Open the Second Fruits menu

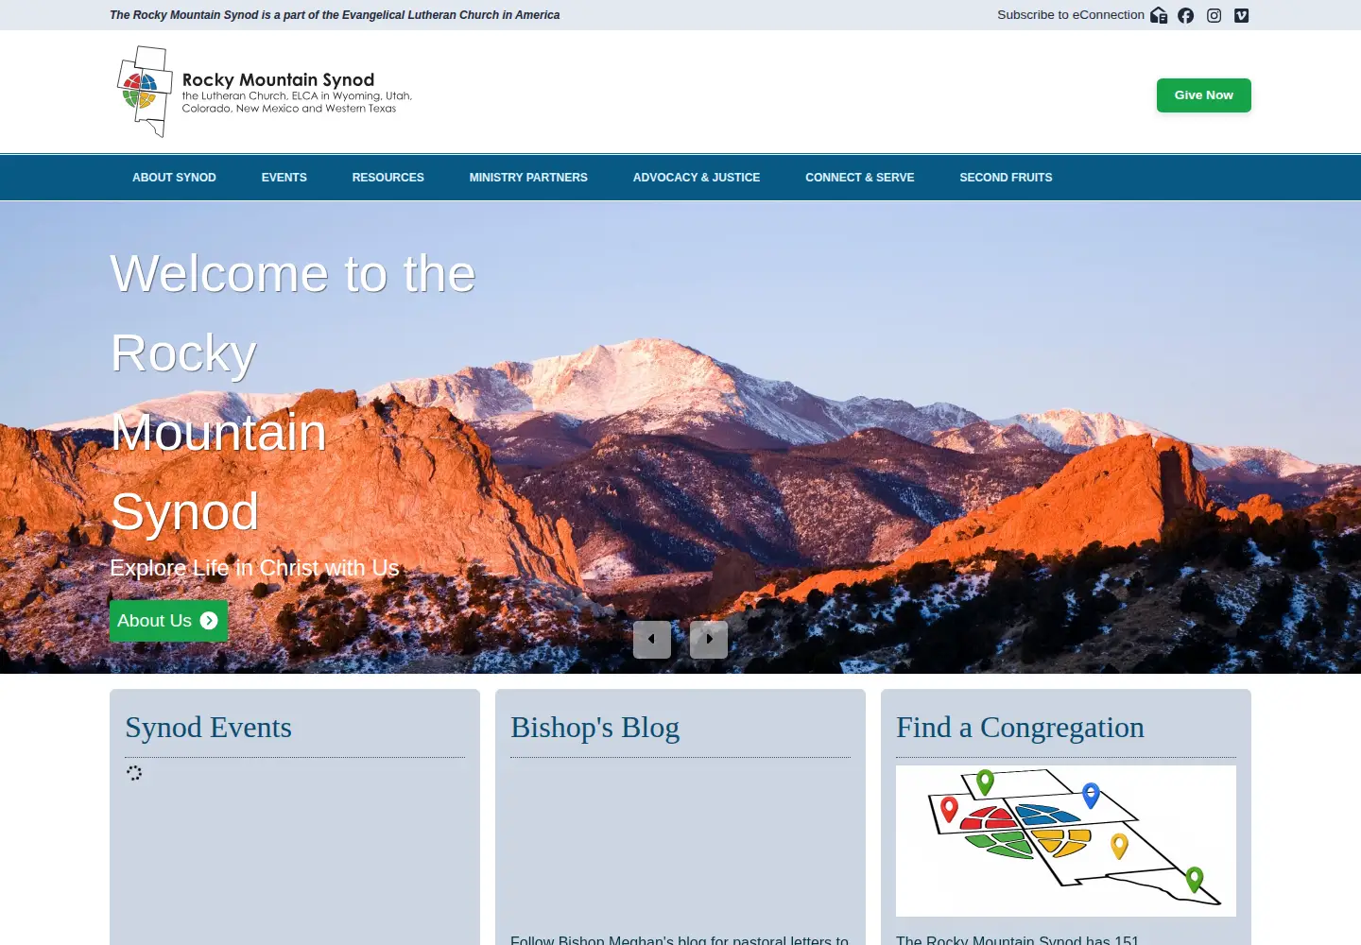pyautogui.click(x=1006, y=178)
